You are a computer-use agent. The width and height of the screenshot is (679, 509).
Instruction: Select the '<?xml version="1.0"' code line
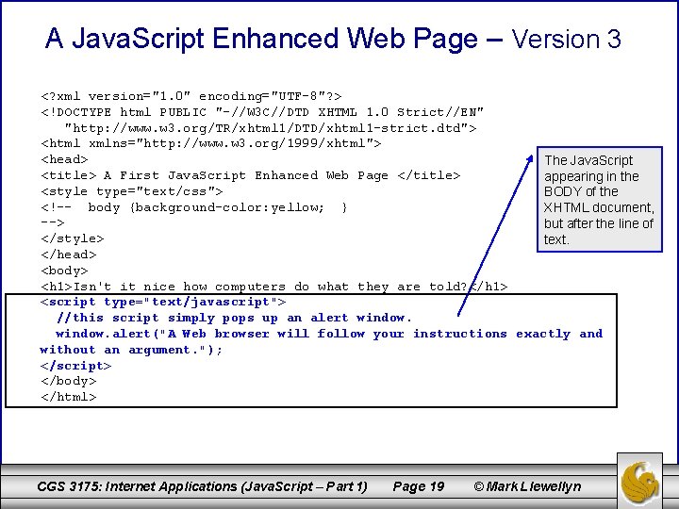[x=191, y=96]
